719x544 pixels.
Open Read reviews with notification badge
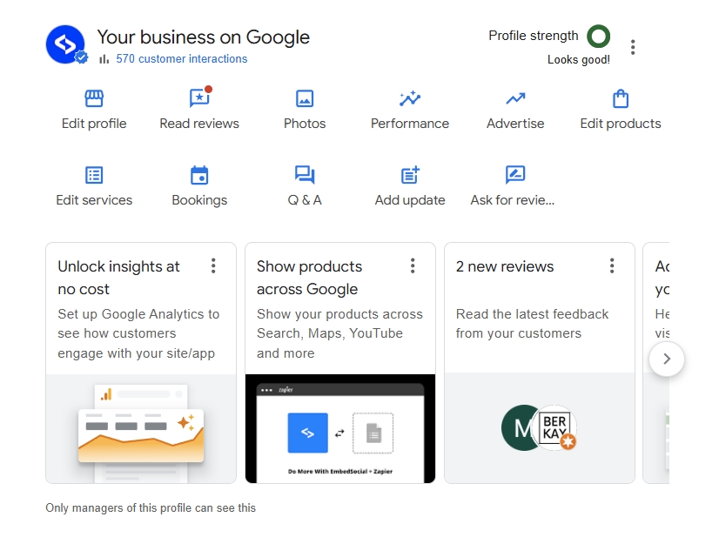pyautogui.click(x=198, y=99)
